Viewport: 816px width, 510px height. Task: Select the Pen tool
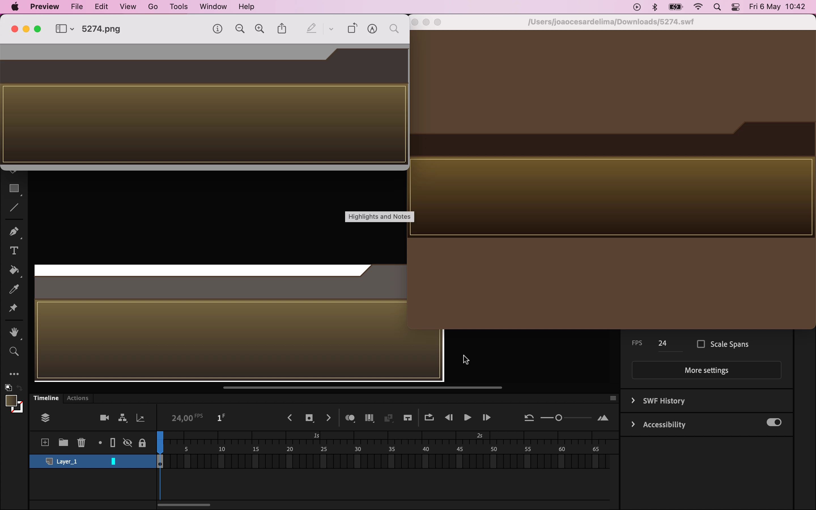[14, 231]
